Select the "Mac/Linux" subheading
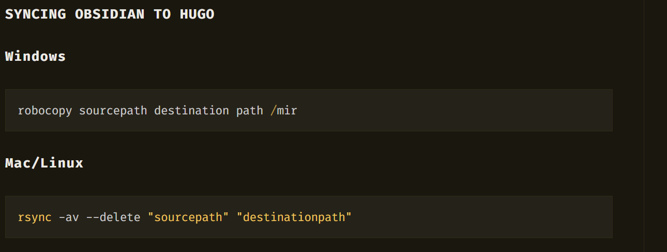This screenshot has height=252, width=667. [44, 163]
